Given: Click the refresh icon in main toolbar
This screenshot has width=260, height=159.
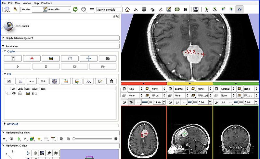Looking at the screenshot, I should pos(240,9).
